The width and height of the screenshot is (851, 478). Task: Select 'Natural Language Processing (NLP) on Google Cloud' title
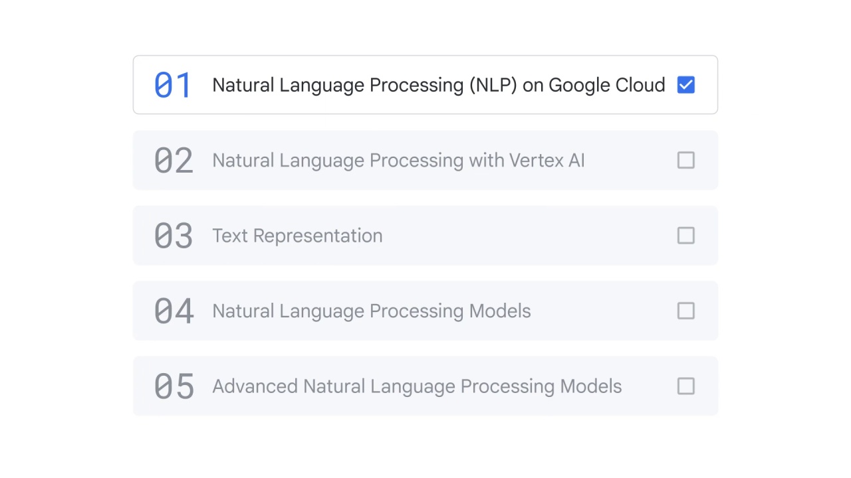point(439,86)
